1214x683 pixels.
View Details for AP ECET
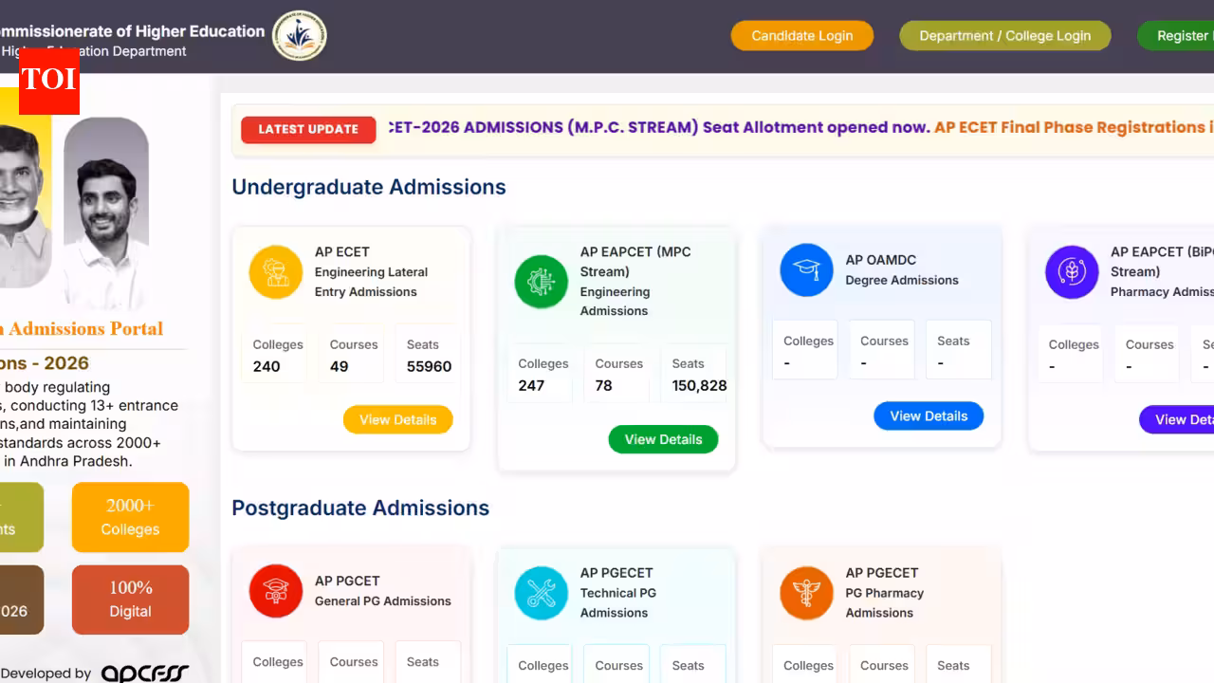pyautogui.click(x=398, y=419)
